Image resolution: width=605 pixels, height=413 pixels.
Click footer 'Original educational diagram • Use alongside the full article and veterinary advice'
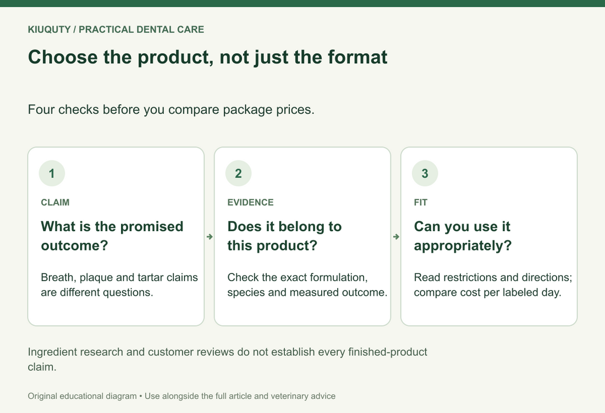182,396
